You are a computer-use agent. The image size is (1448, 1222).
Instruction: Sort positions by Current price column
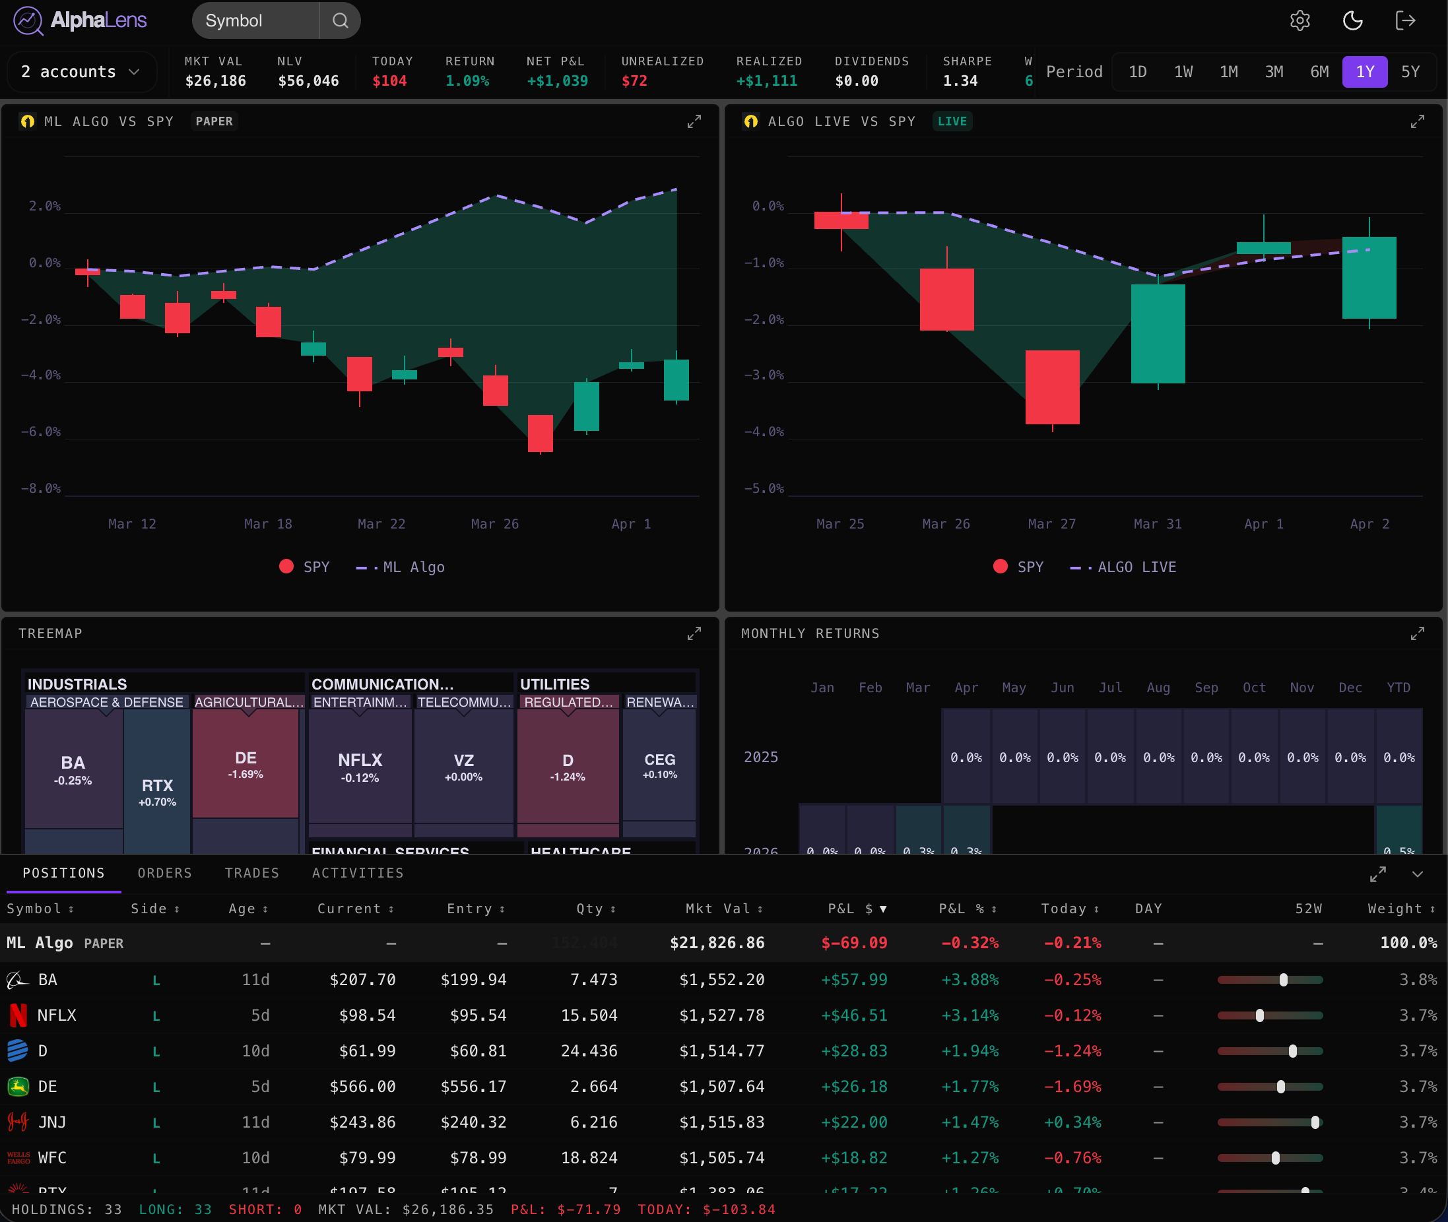coord(356,909)
